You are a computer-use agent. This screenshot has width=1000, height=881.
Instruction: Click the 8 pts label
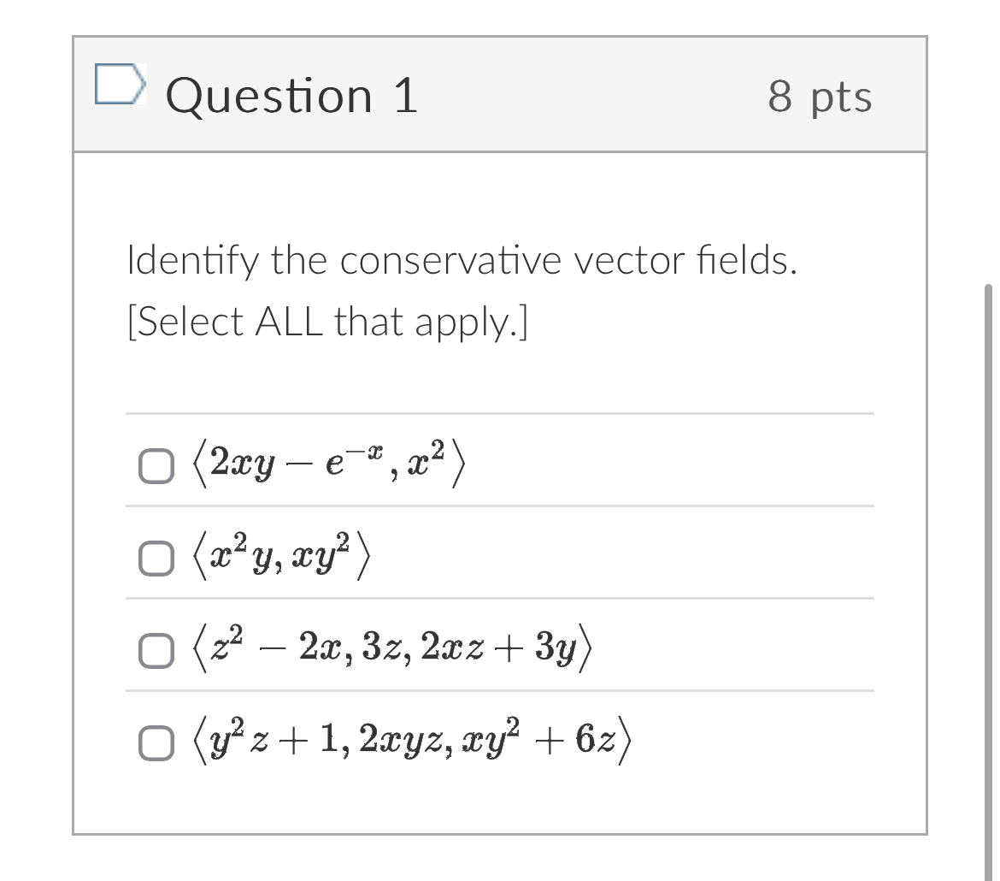[822, 97]
